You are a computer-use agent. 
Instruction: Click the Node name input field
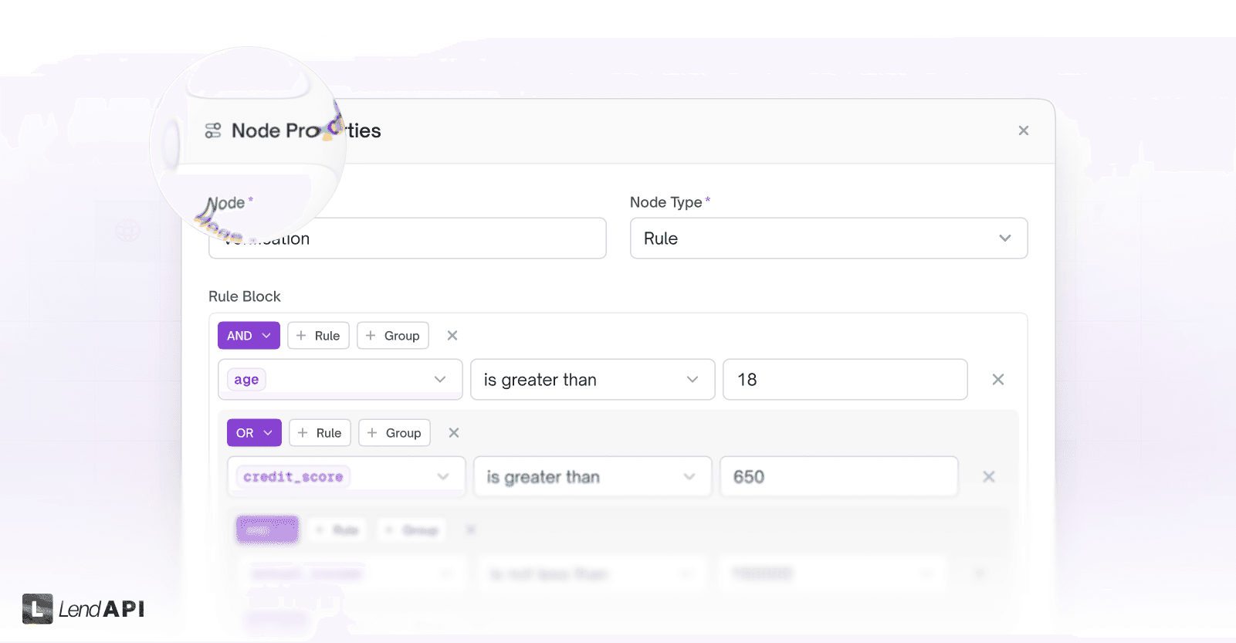click(x=407, y=238)
